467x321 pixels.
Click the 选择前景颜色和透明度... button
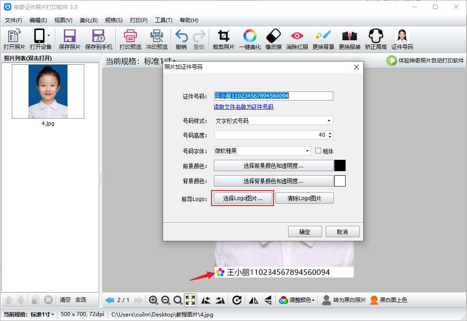(274, 166)
